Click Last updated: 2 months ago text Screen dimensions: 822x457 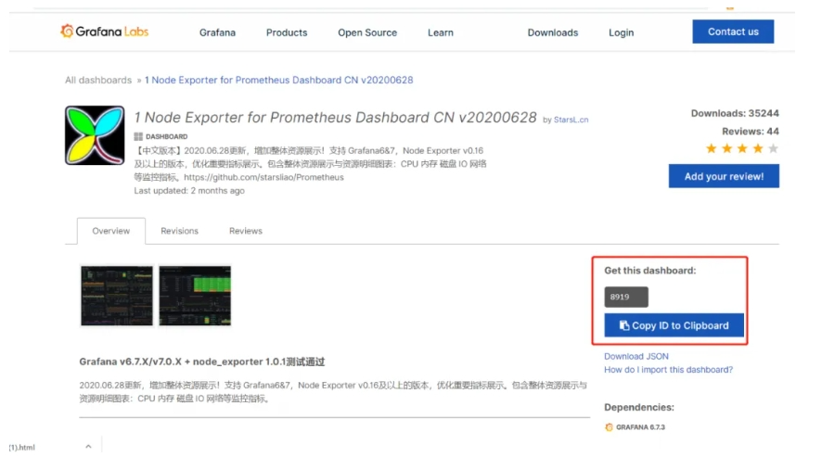188,191
